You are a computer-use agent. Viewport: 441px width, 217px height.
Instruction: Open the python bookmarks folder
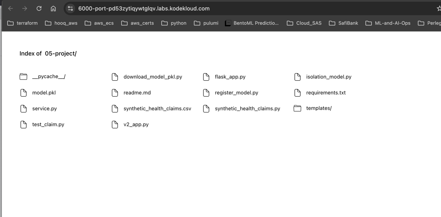pyautogui.click(x=174, y=23)
